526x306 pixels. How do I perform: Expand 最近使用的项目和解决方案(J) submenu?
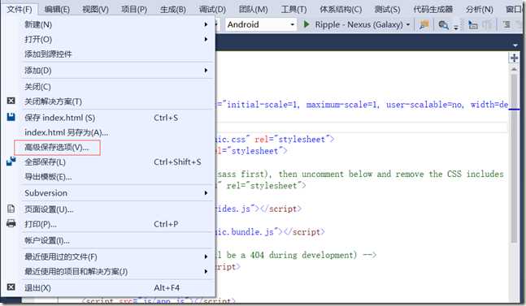(206, 271)
